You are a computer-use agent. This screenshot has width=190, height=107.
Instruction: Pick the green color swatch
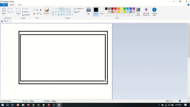[x=125, y=9]
